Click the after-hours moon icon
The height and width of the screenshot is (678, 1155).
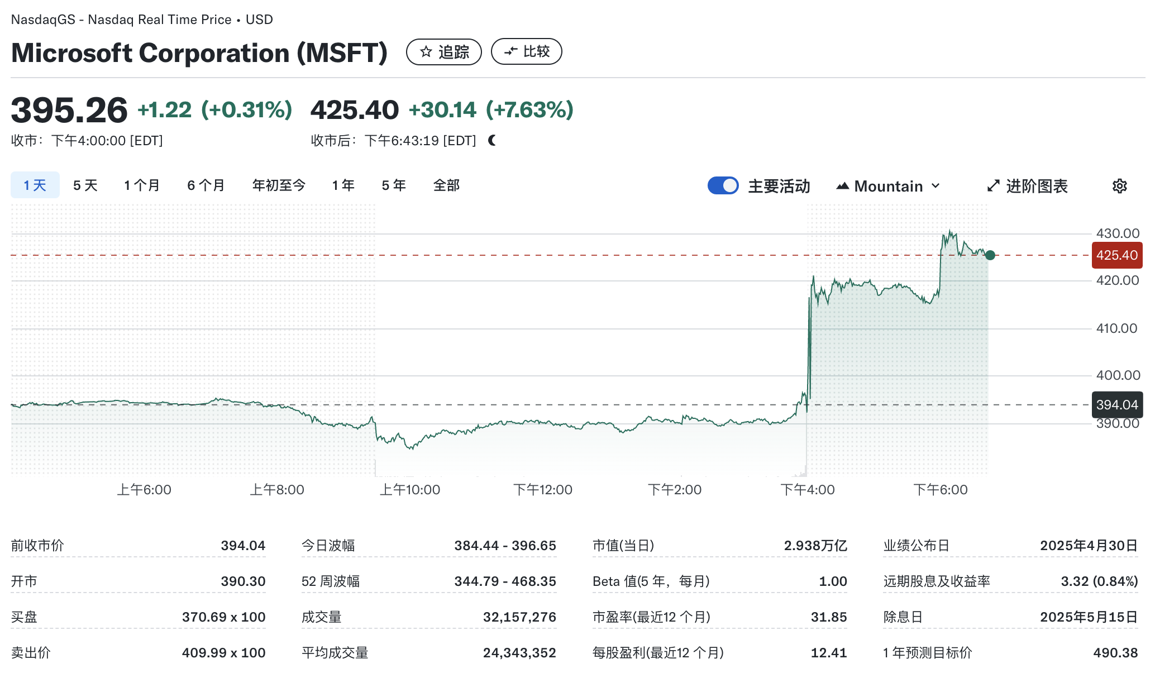coord(492,141)
